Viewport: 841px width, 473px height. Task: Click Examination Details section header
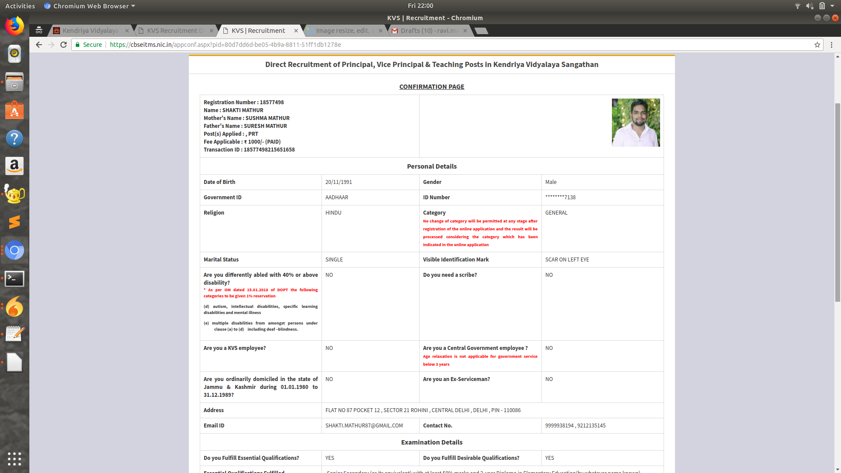click(431, 442)
